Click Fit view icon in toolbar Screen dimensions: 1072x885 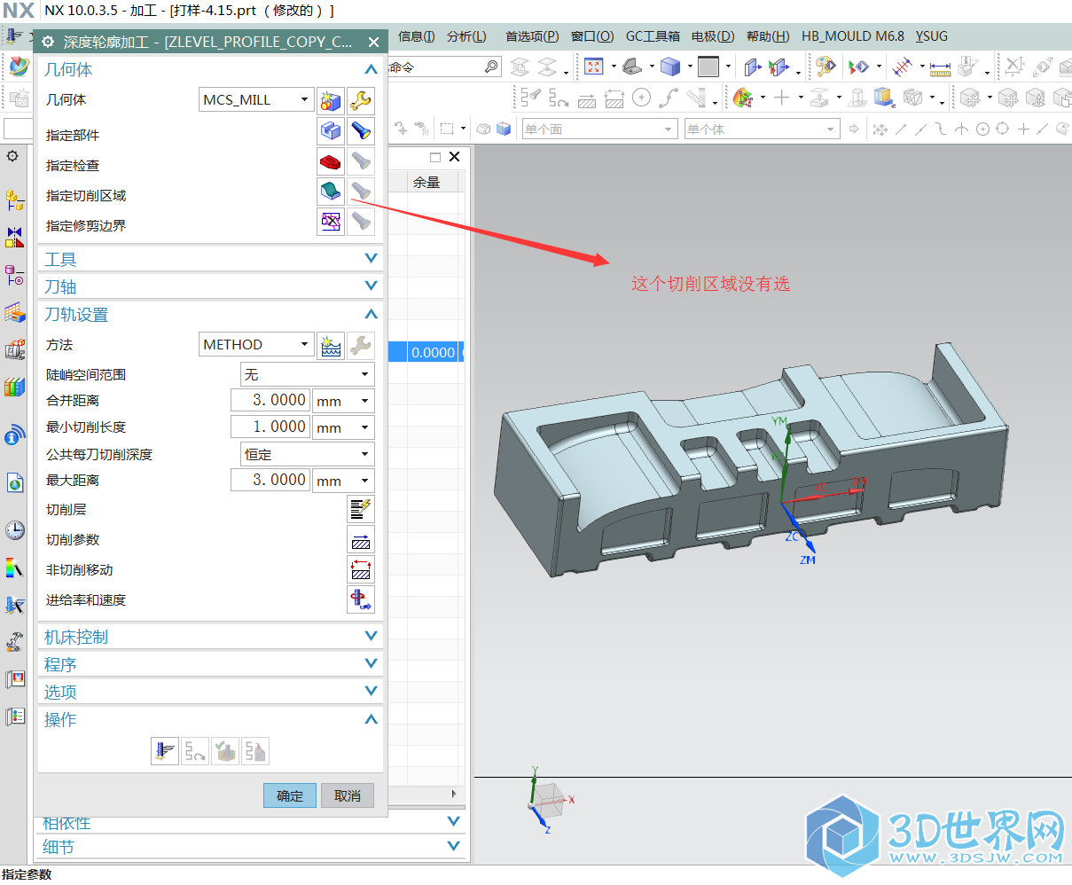point(594,67)
